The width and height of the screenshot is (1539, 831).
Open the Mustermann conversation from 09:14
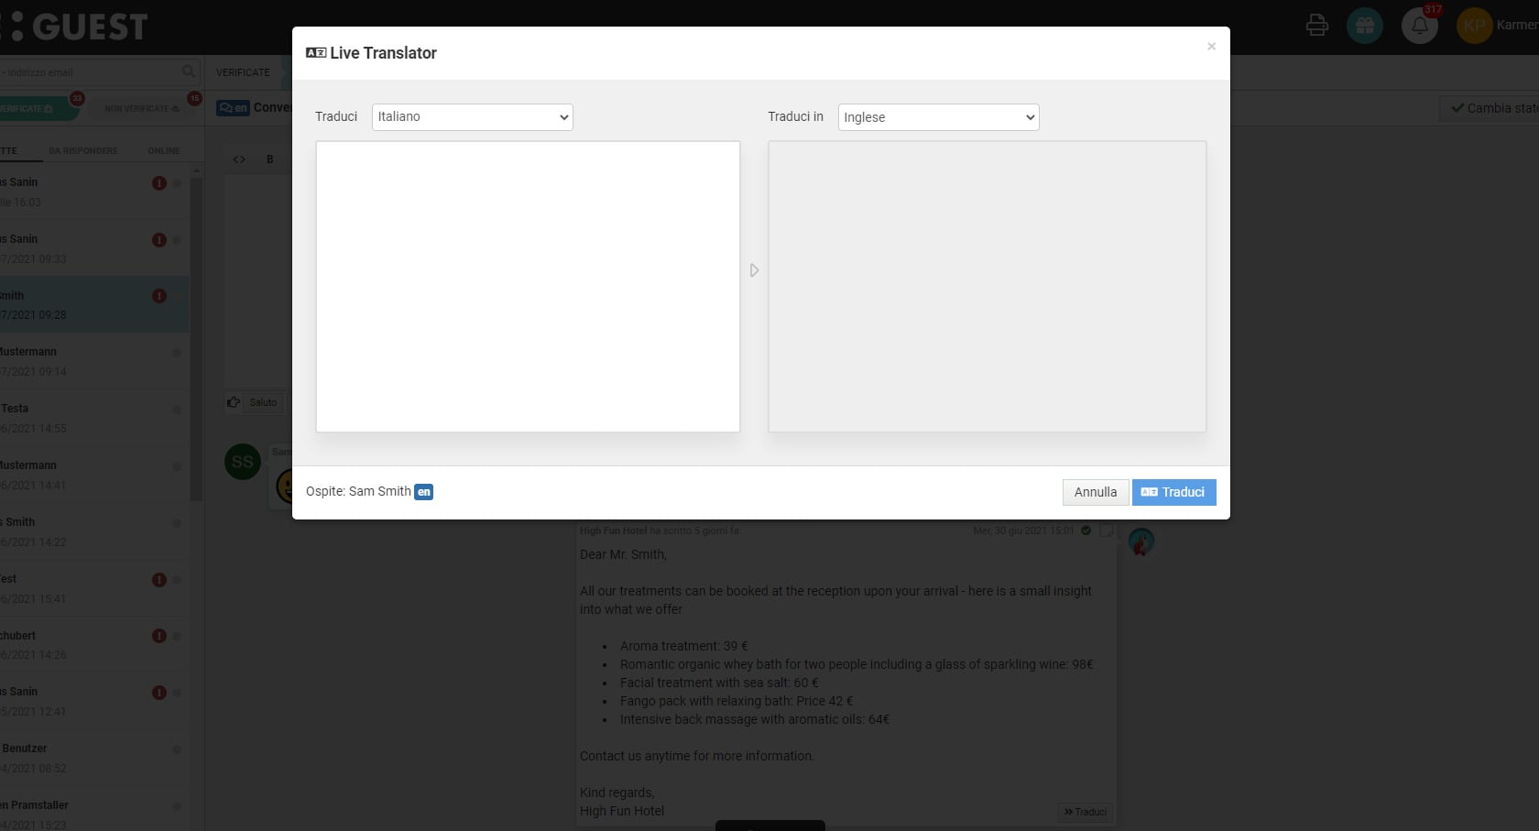tap(94, 362)
